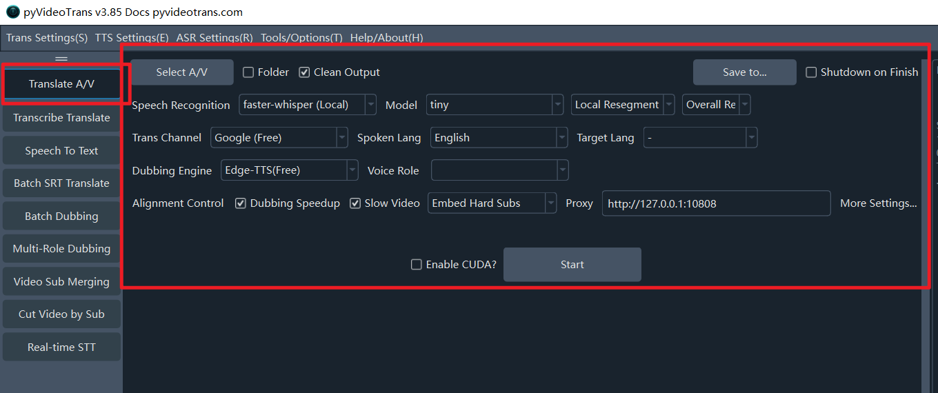Click the Proxy address input field

tap(716, 204)
